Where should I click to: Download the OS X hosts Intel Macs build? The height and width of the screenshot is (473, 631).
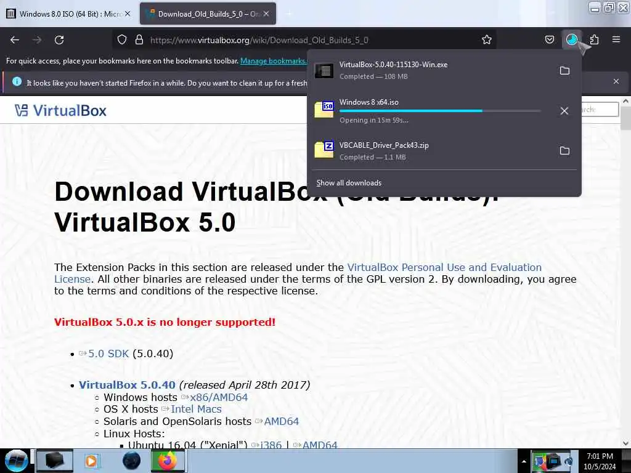[x=196, y=409]
